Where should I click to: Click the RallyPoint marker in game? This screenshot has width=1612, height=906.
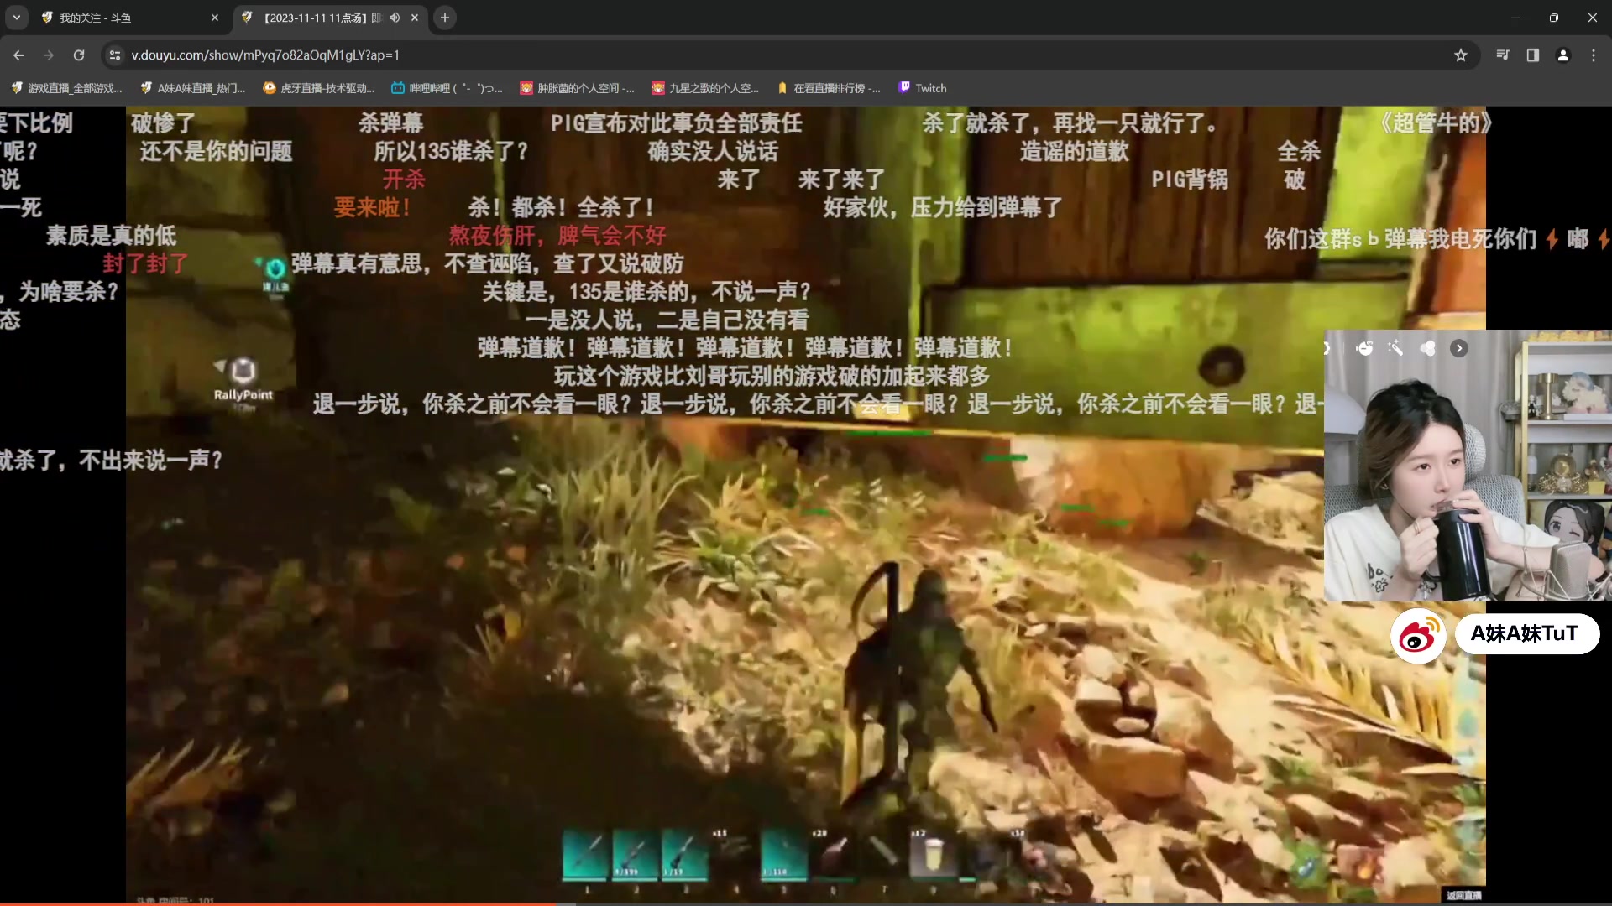click(243, 379)
